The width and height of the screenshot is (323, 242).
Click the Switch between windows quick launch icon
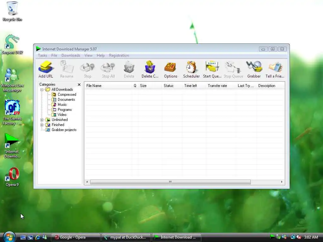30,237
